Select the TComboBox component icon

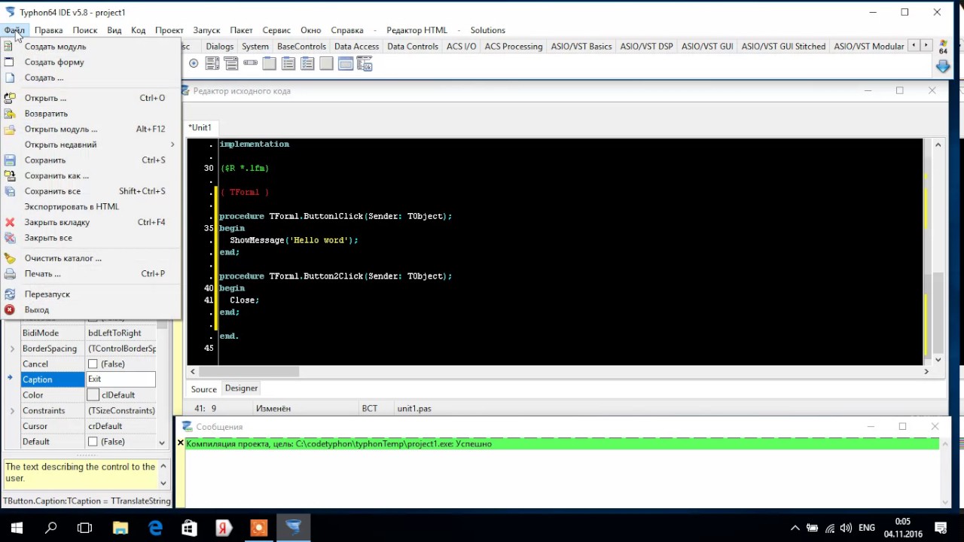pos(231,64)
